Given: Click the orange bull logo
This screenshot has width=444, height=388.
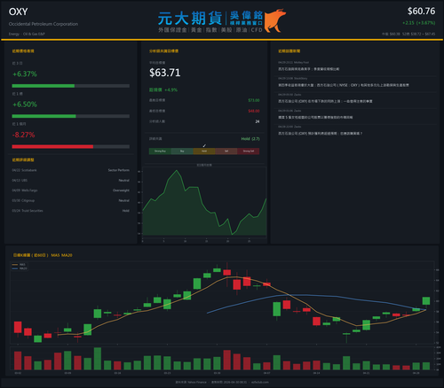Looking at the screenshot, I should (275, 20).
